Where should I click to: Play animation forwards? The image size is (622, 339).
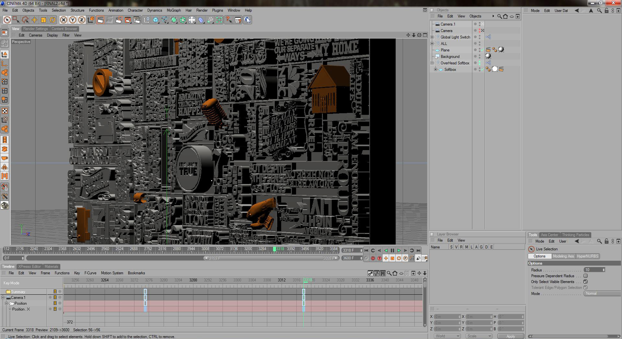[399, 250]
